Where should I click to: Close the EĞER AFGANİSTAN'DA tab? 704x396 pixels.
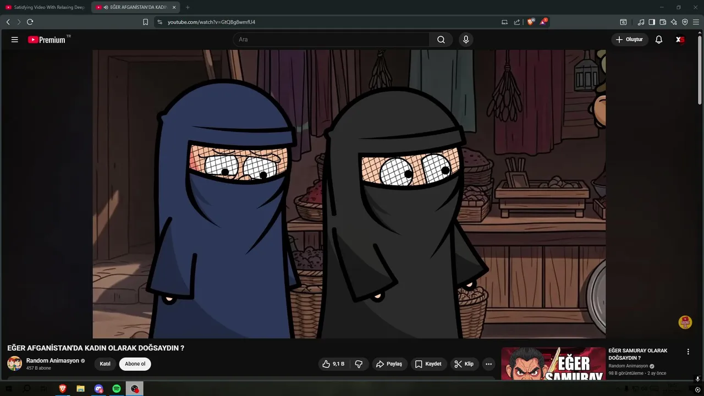pyautogui.click(x=174, y=7)
